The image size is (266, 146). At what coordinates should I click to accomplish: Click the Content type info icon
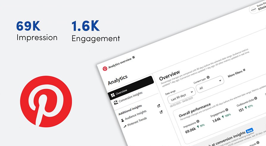point(208,77)
